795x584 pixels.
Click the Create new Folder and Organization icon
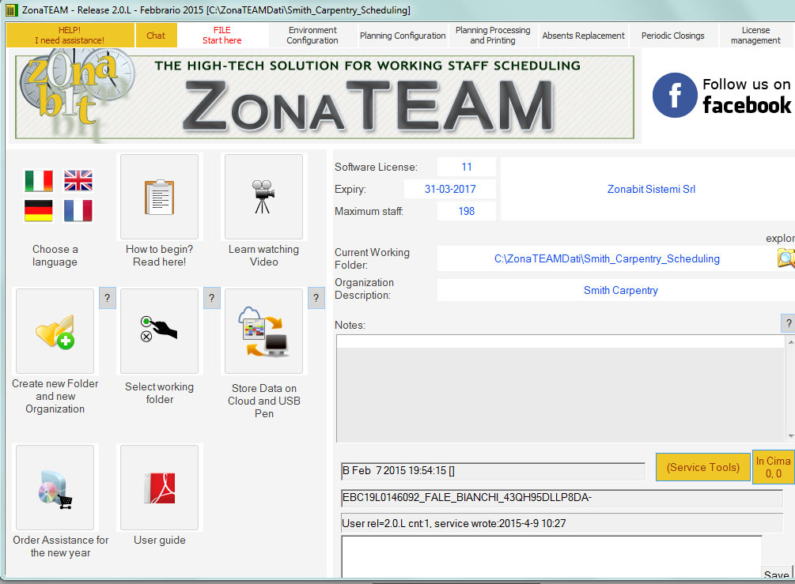pos(55,331)
